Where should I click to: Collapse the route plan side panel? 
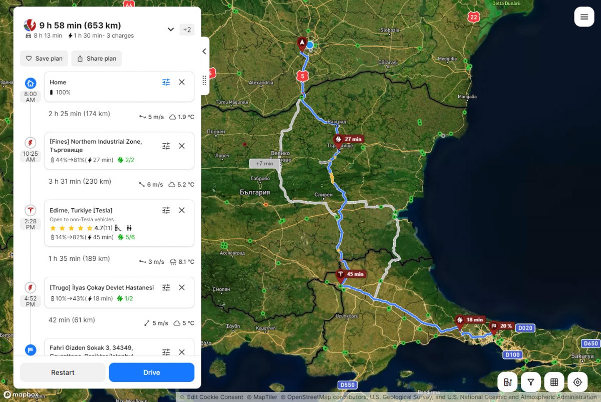pos(204,51)
